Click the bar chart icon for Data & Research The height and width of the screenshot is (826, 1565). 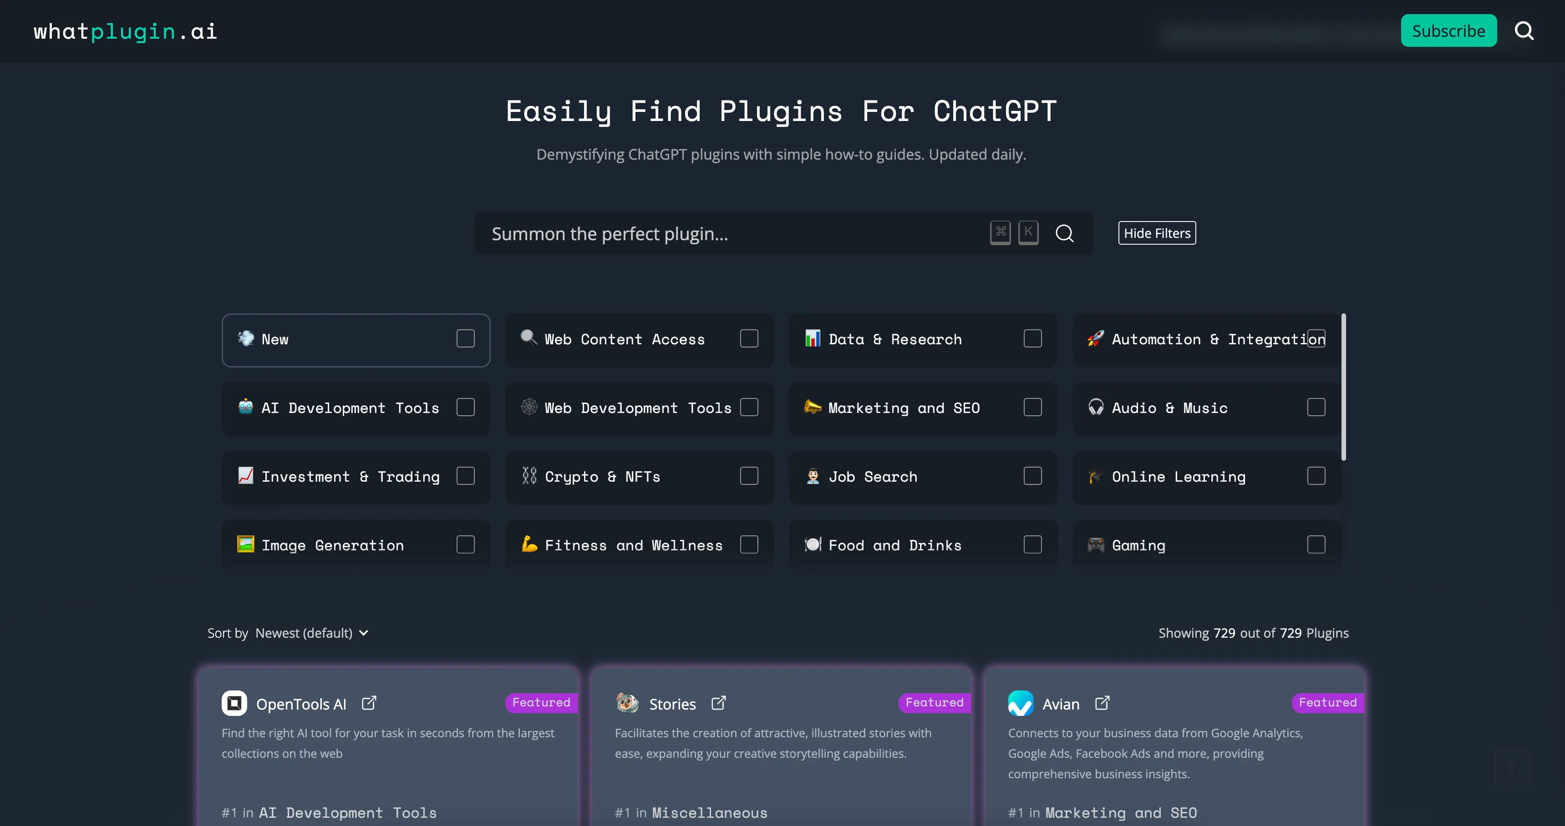pyautogui.click(x=812, y=339)
